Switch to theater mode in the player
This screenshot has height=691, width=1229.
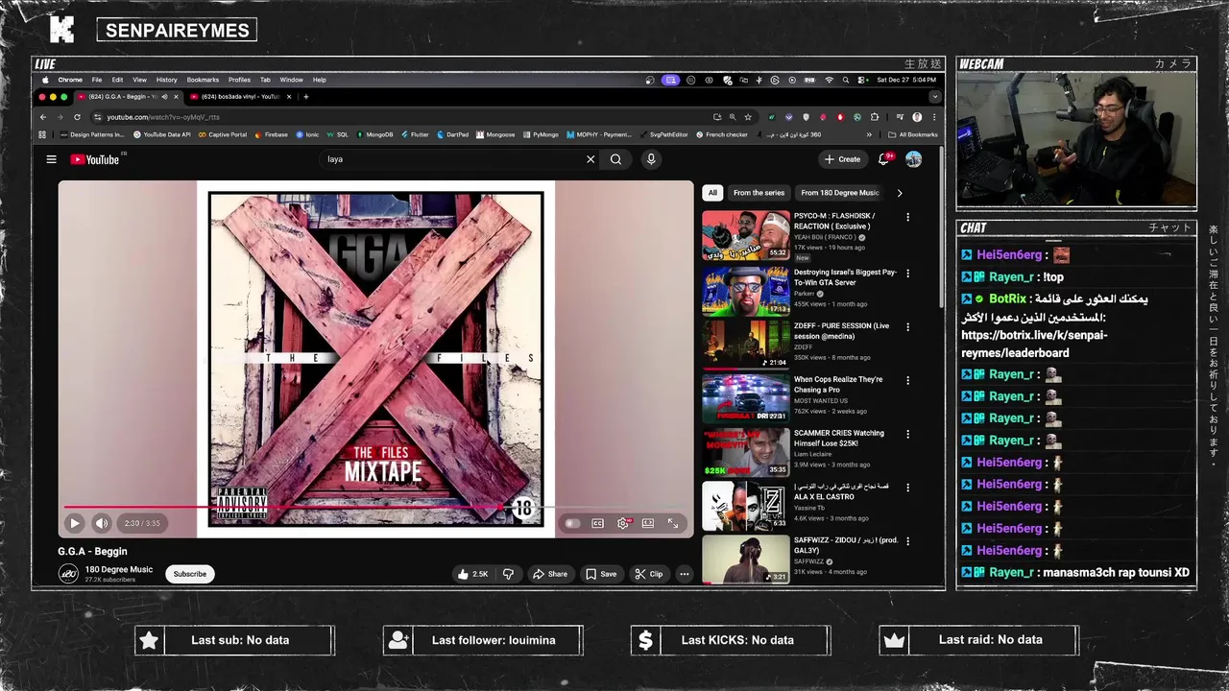pos(648,523)
